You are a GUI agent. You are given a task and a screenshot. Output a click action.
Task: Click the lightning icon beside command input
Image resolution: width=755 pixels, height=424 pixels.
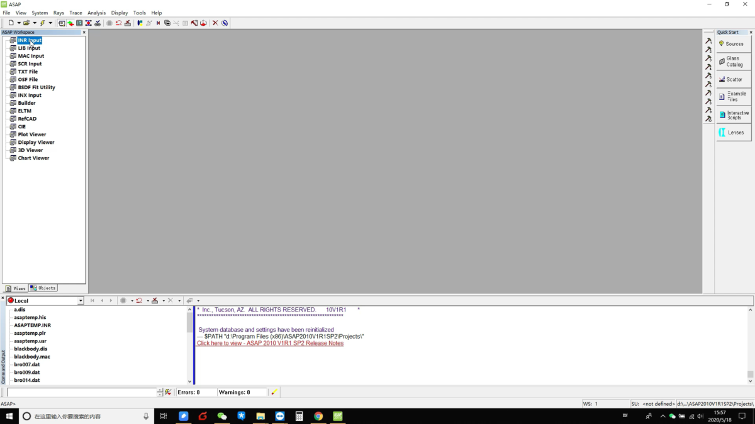coord(168,392)
